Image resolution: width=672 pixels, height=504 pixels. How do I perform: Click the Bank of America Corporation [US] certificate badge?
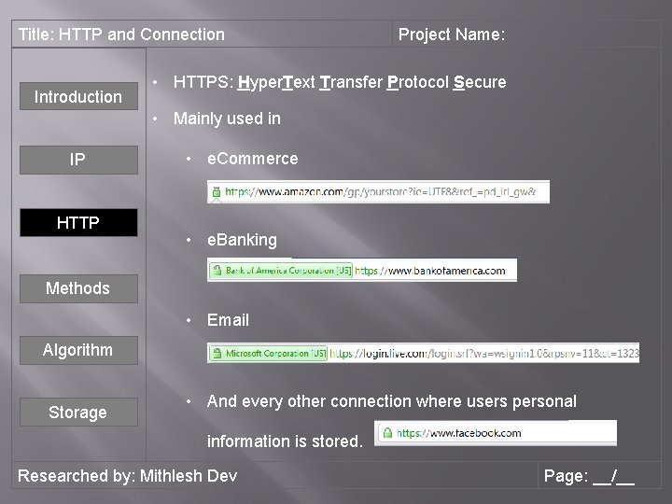281,271
